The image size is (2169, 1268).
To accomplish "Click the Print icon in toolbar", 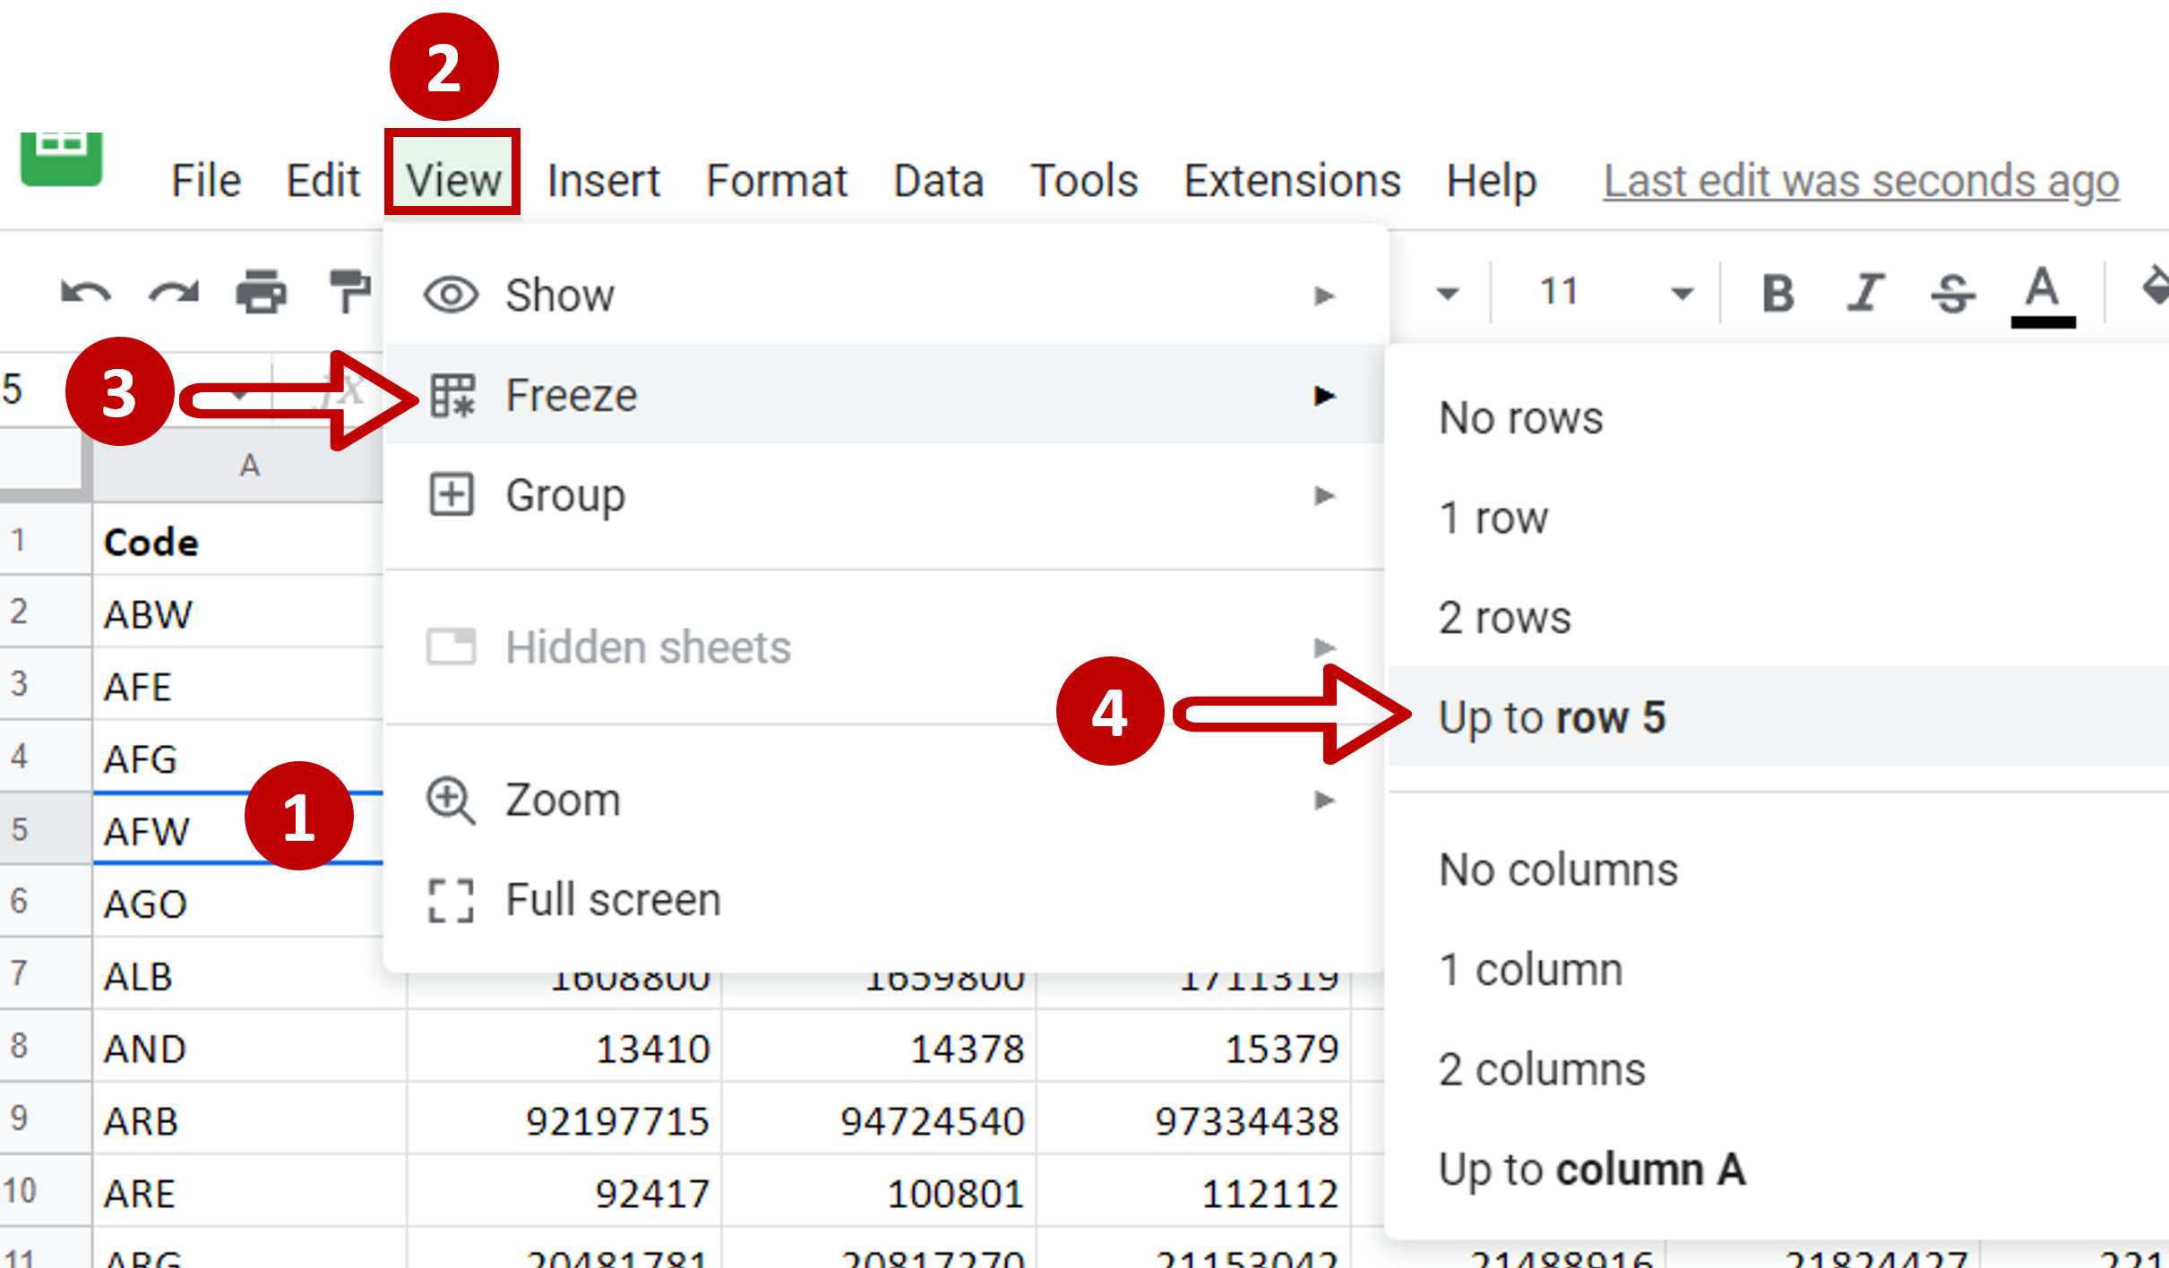I will tap(261, 292).
